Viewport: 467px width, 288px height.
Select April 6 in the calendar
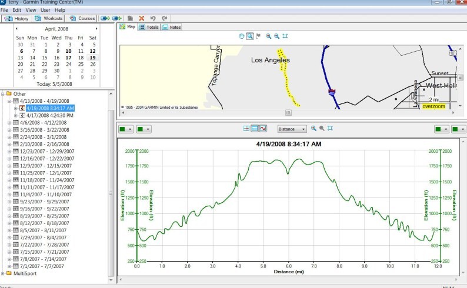[x=21, y=51]
